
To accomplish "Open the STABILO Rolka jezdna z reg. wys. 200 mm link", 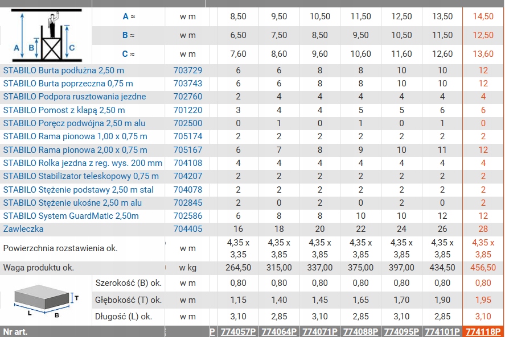I will [x=83, y=163].
